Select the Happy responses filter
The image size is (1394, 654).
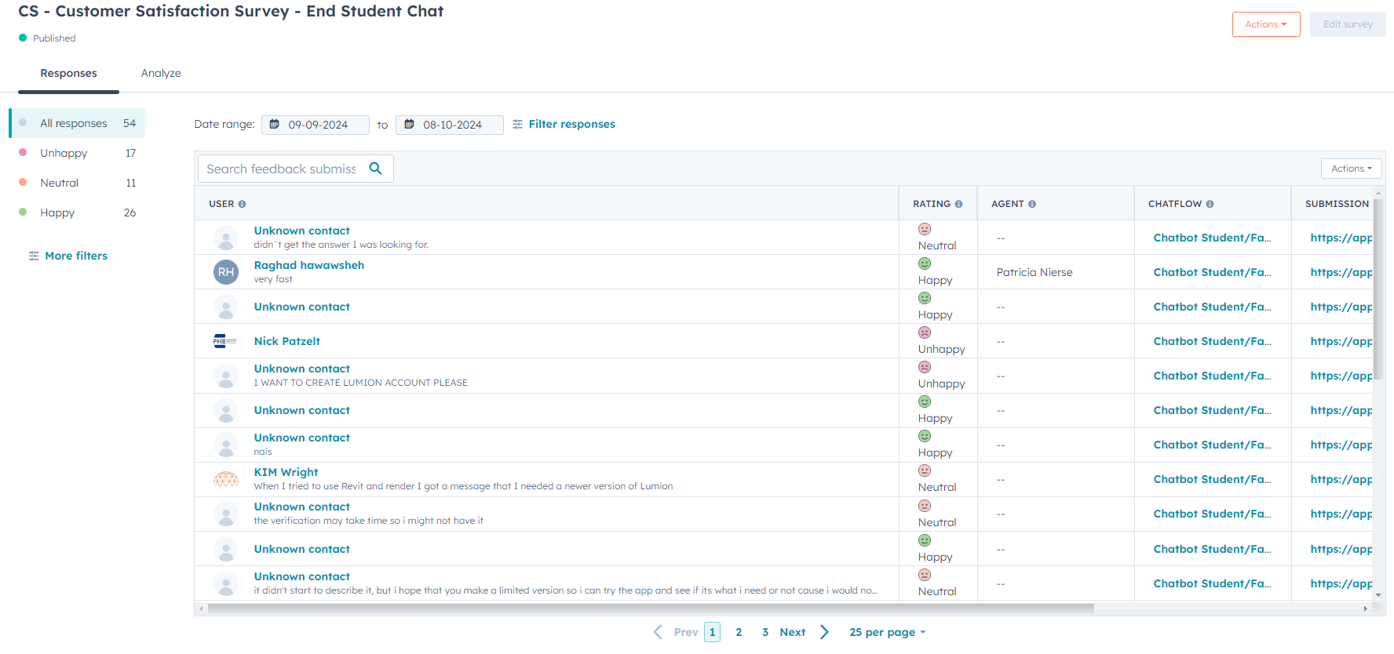pos(57,213)
